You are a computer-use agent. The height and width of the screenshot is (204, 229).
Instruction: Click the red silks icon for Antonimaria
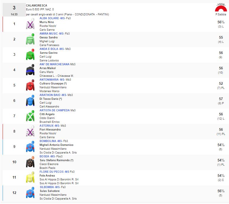click(30, 86)
